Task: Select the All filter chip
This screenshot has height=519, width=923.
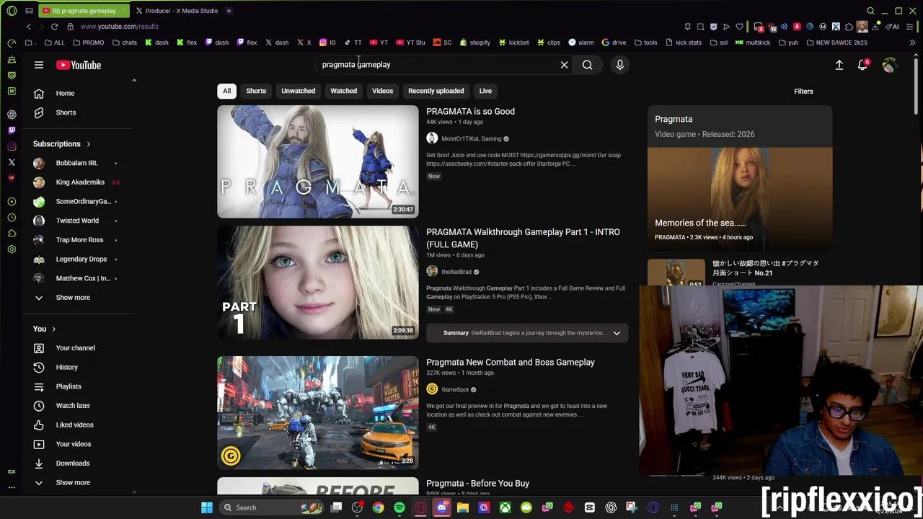Action: pos(226,91)
